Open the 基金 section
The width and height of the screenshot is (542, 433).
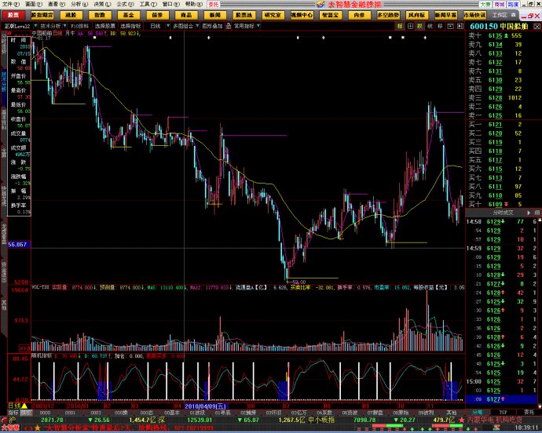tap(129, 15)
